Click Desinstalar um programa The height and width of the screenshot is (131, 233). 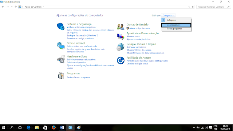coord(78,77)
